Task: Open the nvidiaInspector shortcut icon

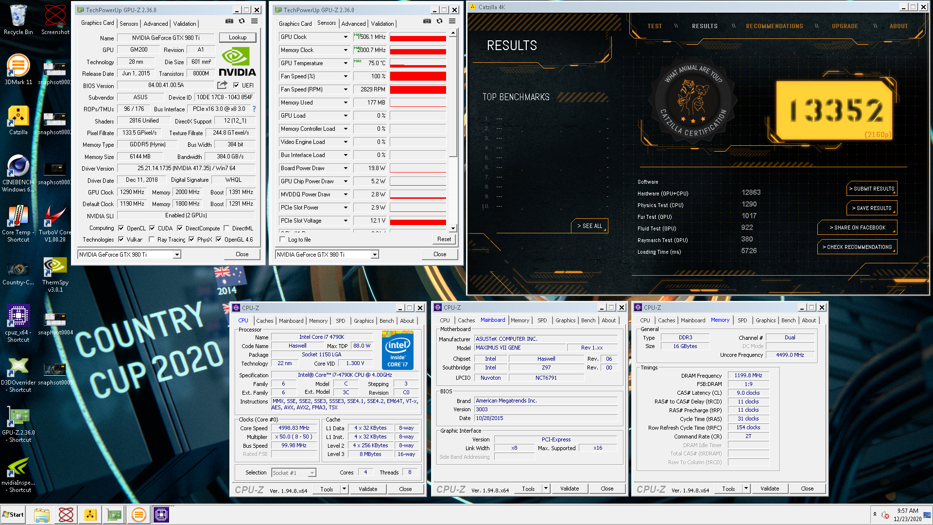Action: point(18,475)
